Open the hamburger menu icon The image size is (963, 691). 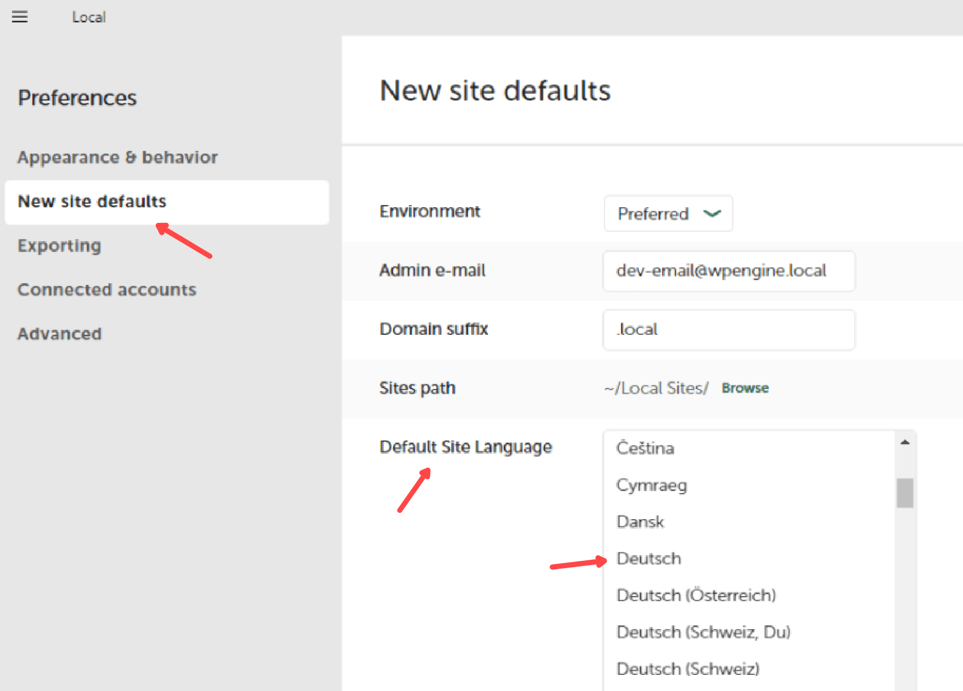coord(20,17)
